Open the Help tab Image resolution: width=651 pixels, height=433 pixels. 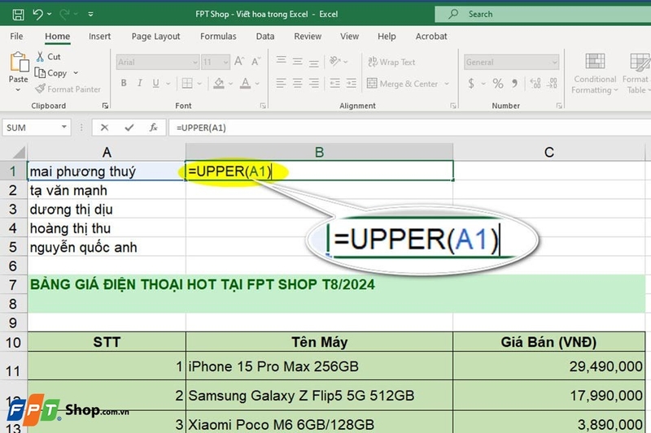pos(387,37)
